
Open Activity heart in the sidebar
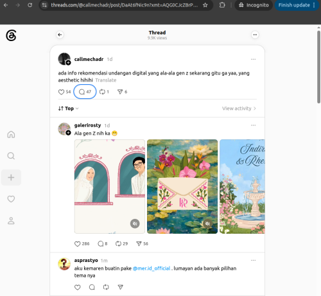coord(11,199)
